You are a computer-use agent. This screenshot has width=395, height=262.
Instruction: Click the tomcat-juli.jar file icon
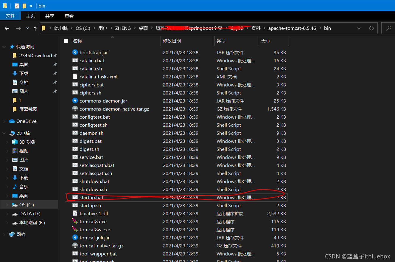(75, 238)
